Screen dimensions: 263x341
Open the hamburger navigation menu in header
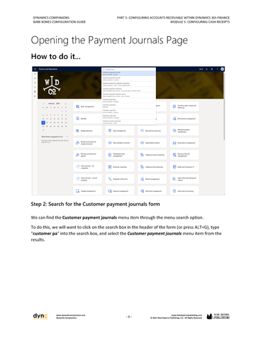tap(35, 69)
